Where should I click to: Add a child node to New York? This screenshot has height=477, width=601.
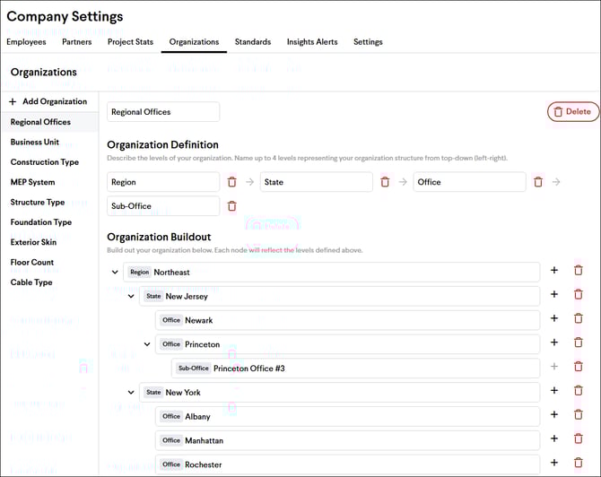(553, 391)
